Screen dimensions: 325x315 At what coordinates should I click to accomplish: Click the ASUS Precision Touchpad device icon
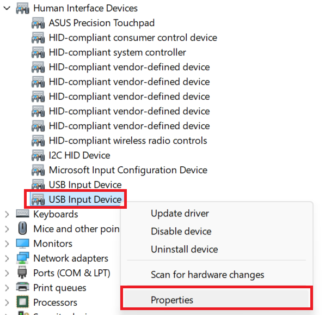point(38,23)
